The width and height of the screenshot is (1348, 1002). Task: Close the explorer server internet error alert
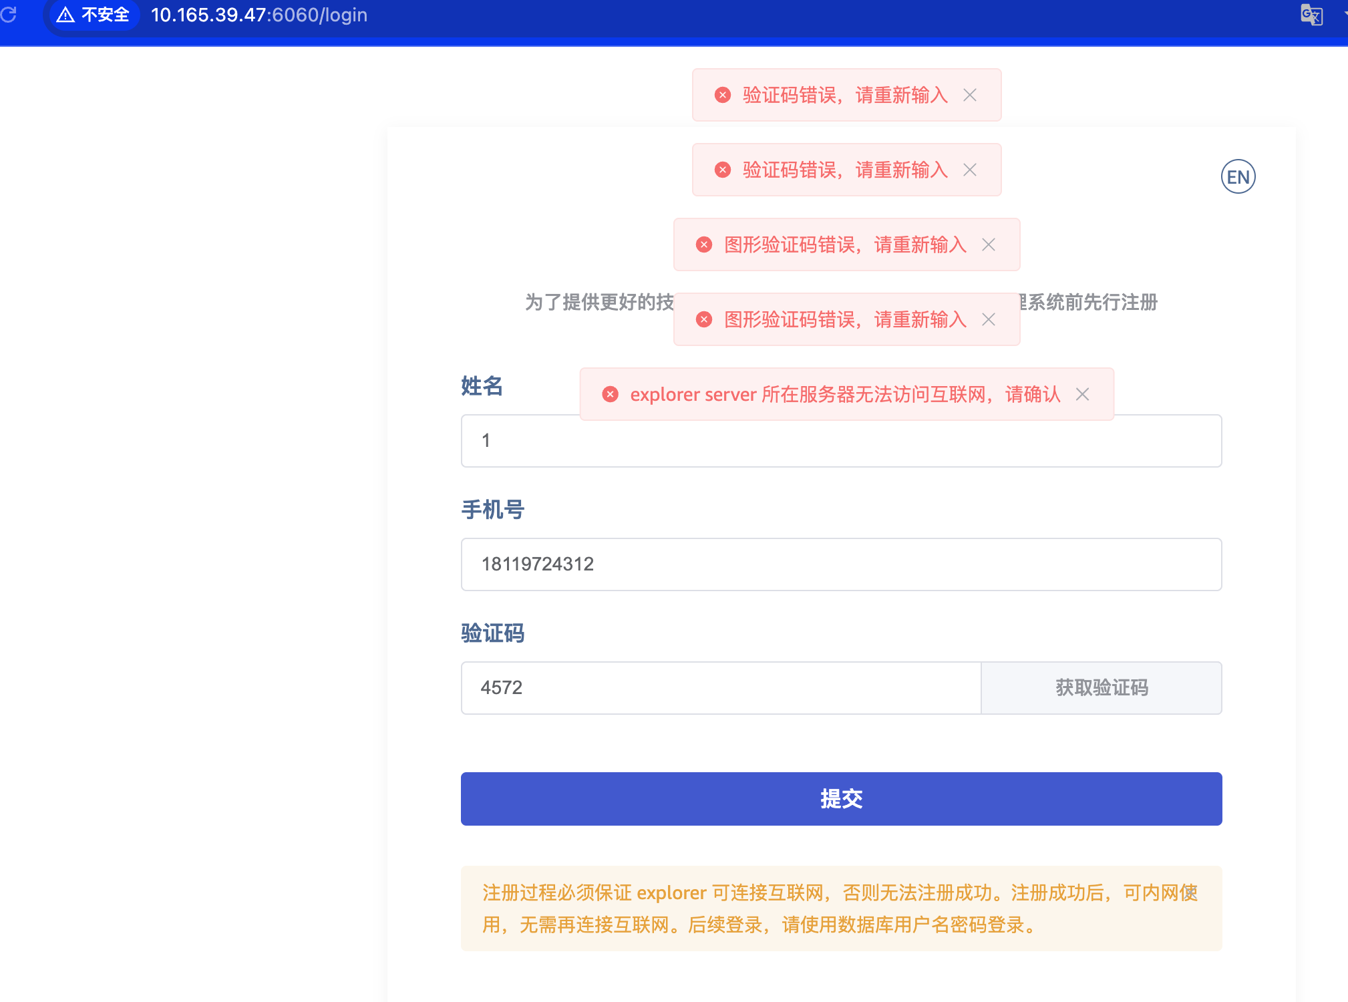click(1082, 395)
